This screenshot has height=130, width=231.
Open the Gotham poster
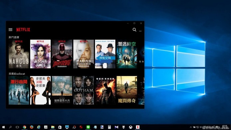84,90
